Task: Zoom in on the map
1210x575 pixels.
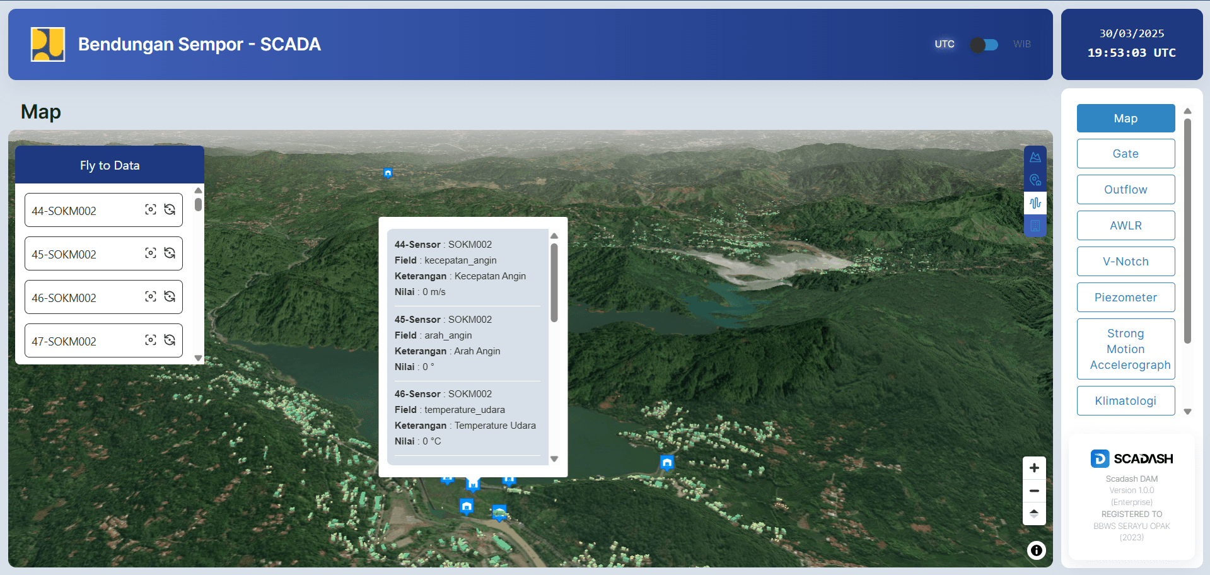Action: click(x=1034, y=468)
